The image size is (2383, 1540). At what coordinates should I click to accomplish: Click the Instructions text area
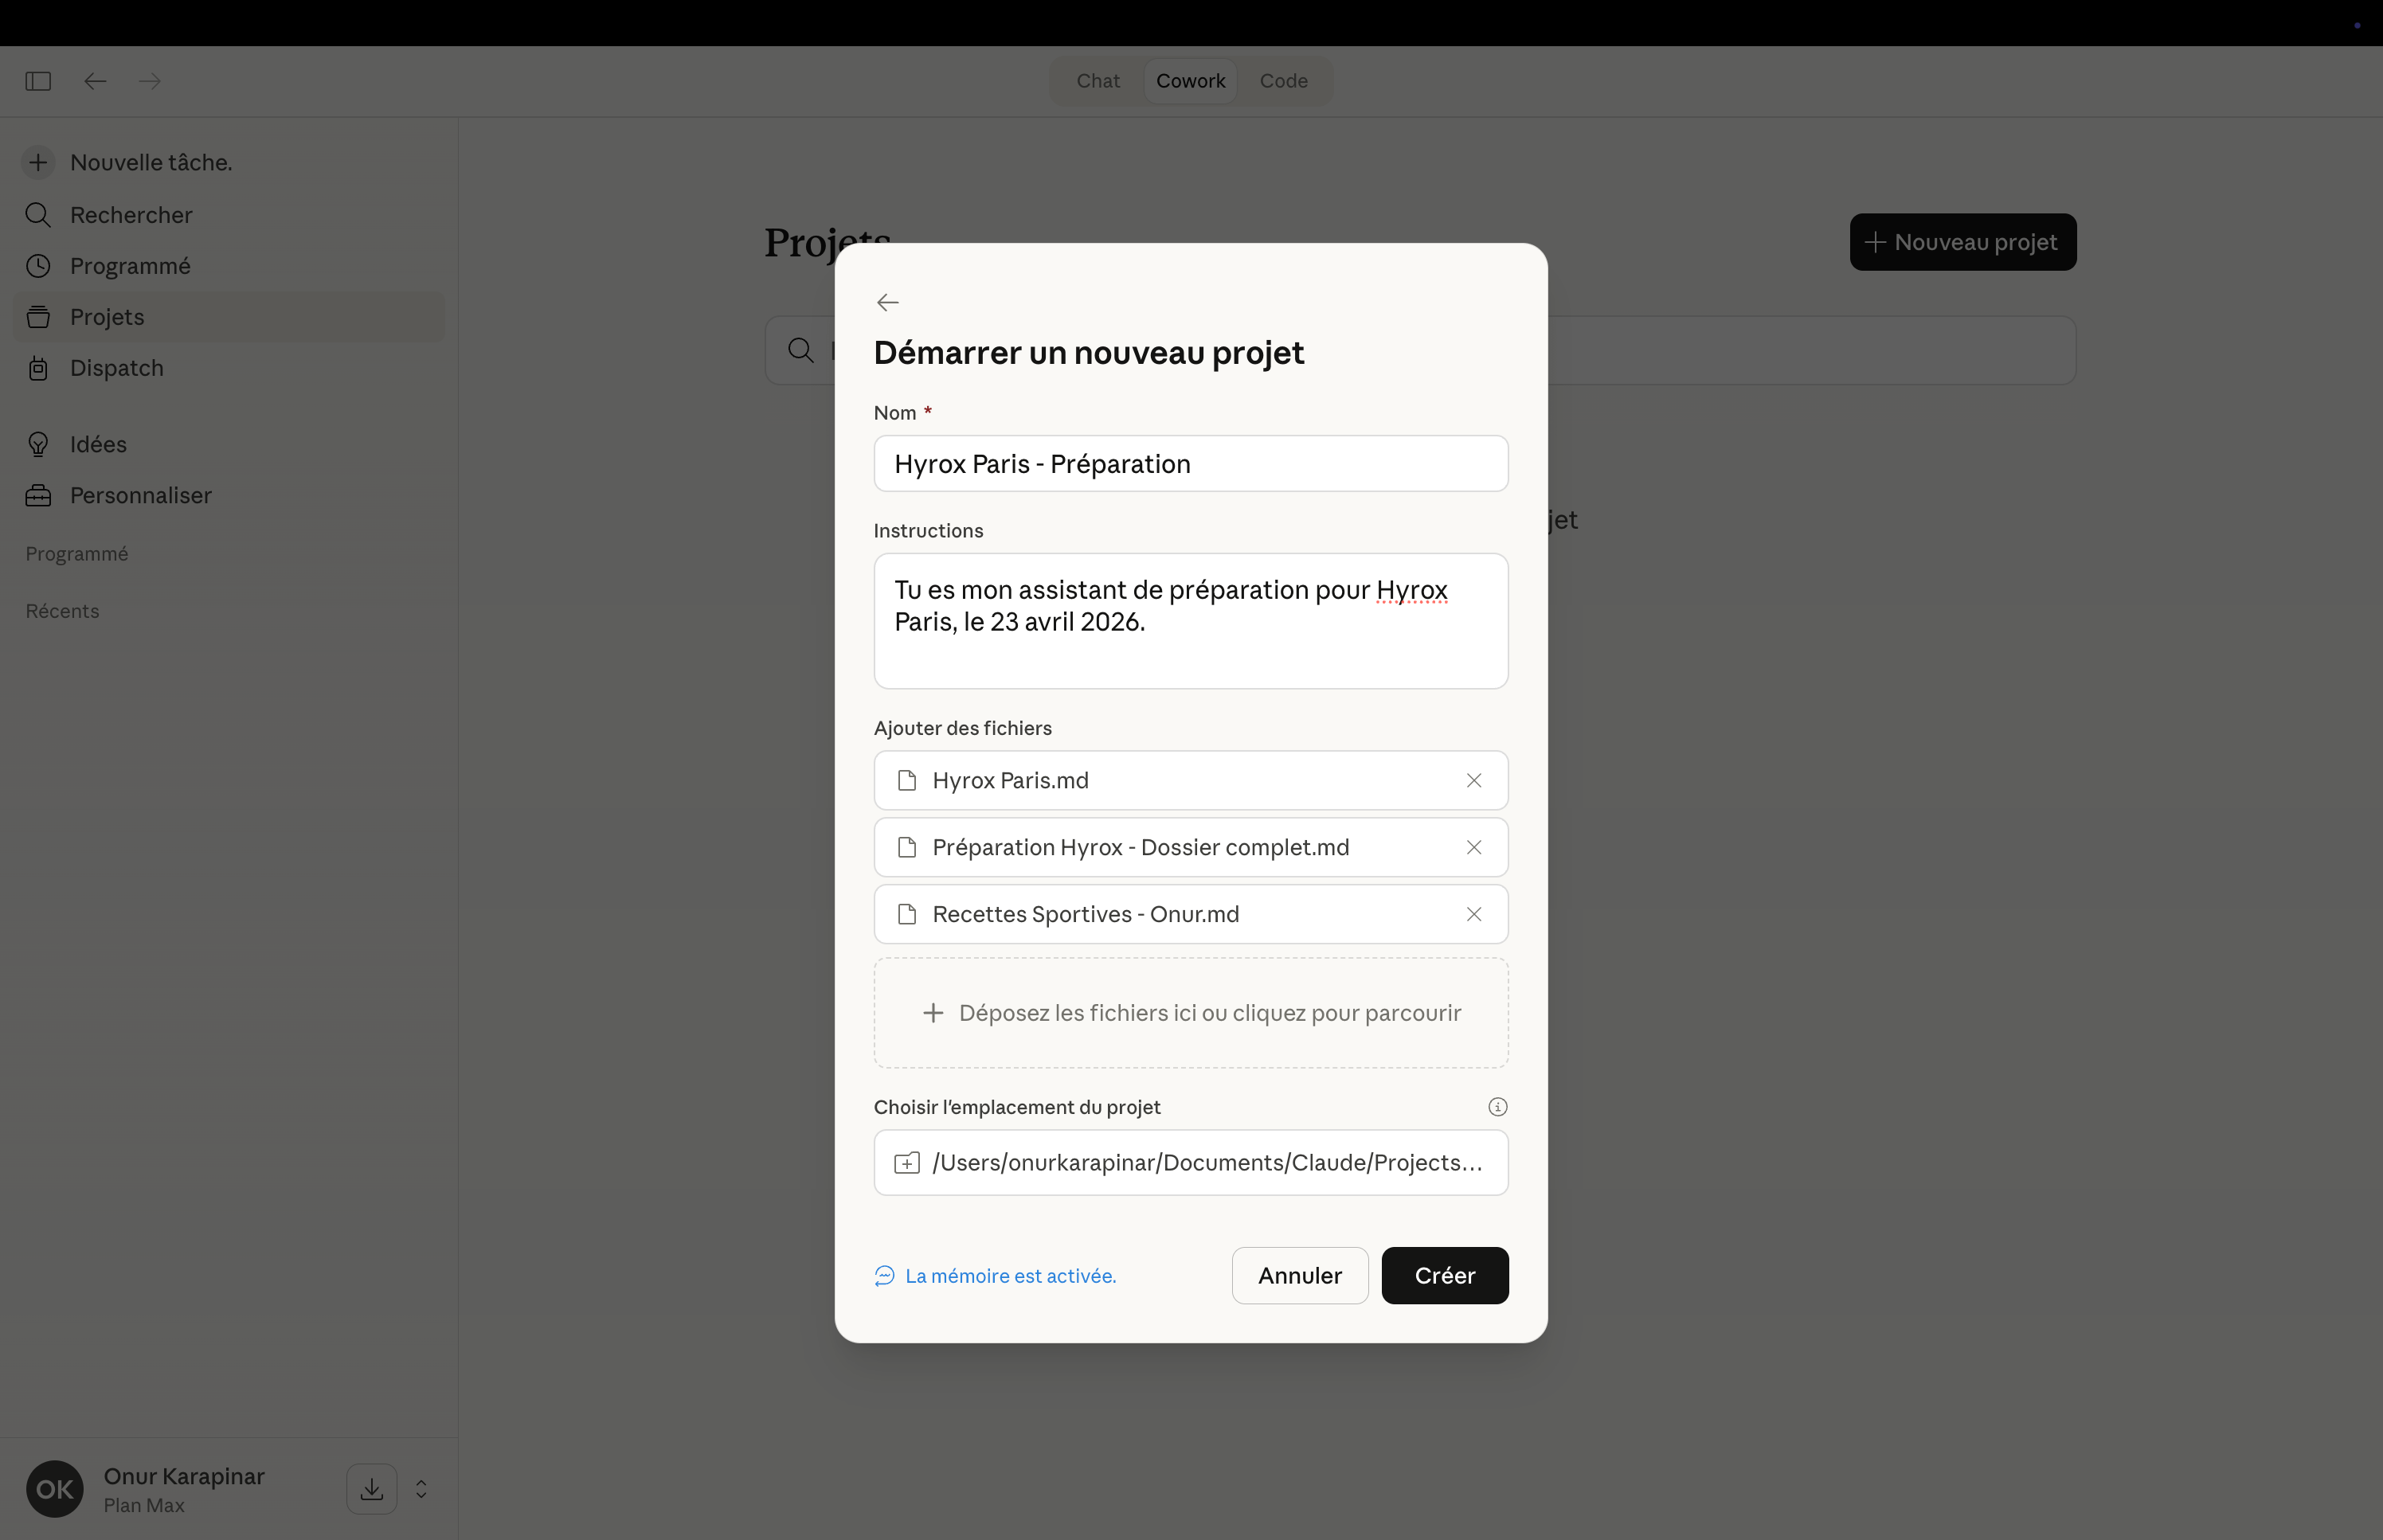pyautogui.click(x=1190, y=621)
